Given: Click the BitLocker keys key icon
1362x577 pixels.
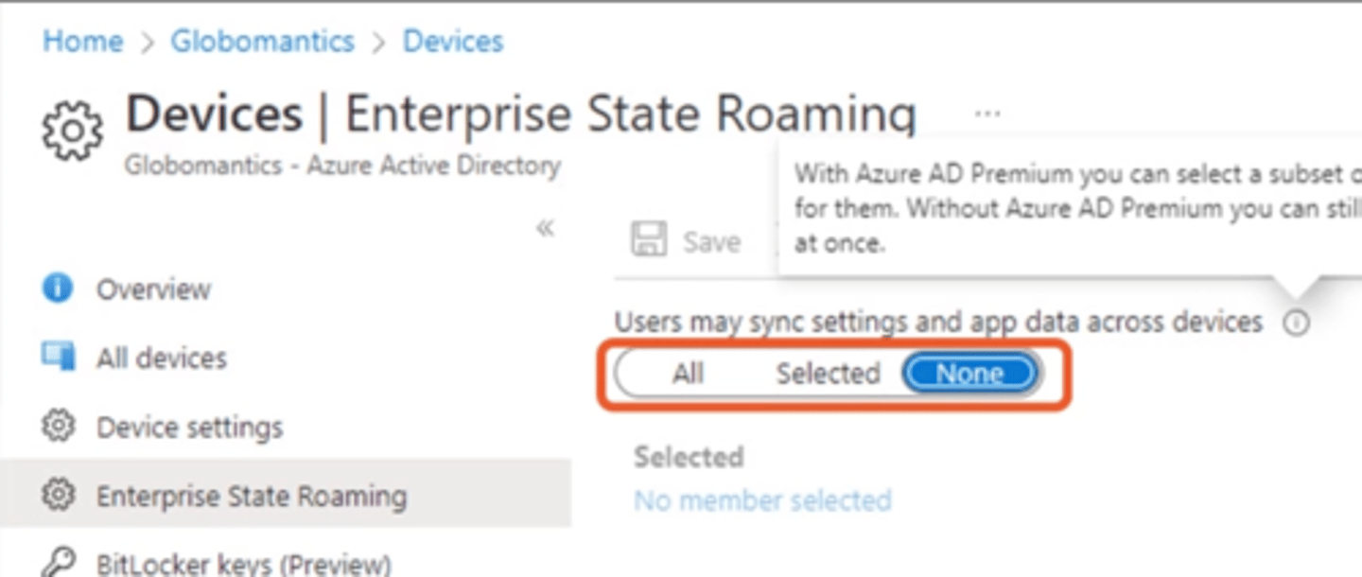Looking at the screenshot, I should (x=58, y=563).
